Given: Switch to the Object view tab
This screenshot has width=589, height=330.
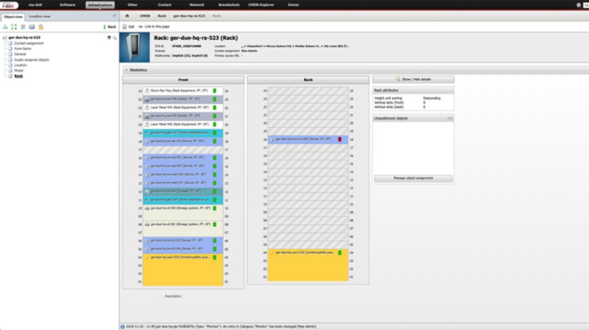Looking at the screenshot, I should click(13, 17).
